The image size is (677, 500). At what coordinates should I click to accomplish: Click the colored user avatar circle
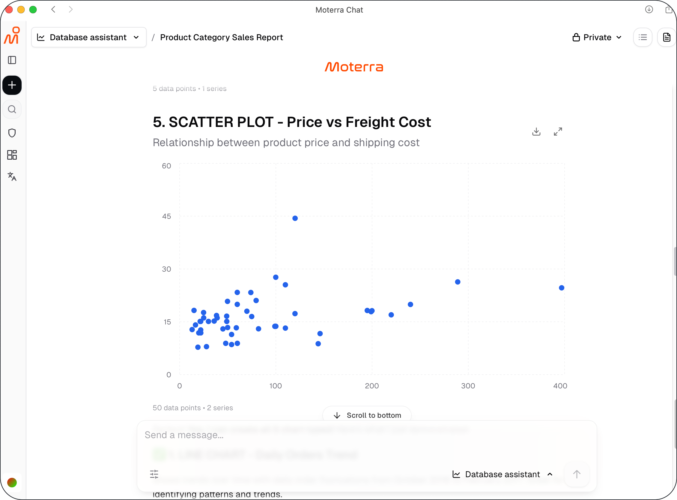click(12, 483)
